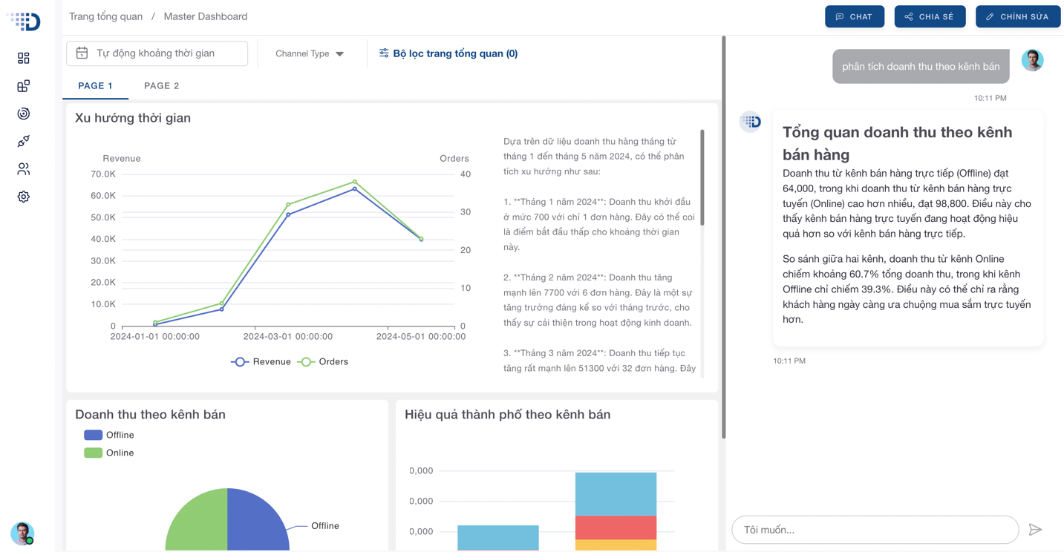Click Hiệu quả thành phố theo kênh bán title
The image size is (1064, 552).
pyautogui.click(x=508, y=415)
